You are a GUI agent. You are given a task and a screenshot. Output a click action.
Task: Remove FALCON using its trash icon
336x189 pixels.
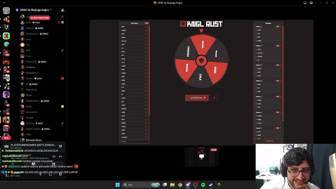click(x=146, y=41)
